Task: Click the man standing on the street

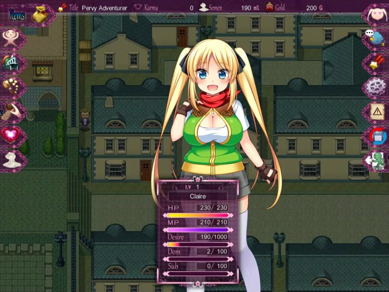Action: point(85,119)
